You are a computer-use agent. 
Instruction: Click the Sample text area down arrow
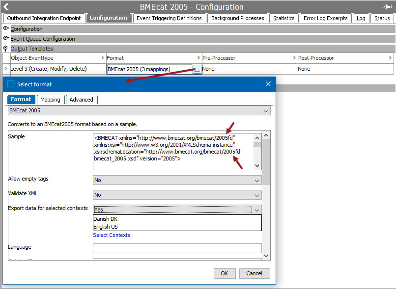257,166
